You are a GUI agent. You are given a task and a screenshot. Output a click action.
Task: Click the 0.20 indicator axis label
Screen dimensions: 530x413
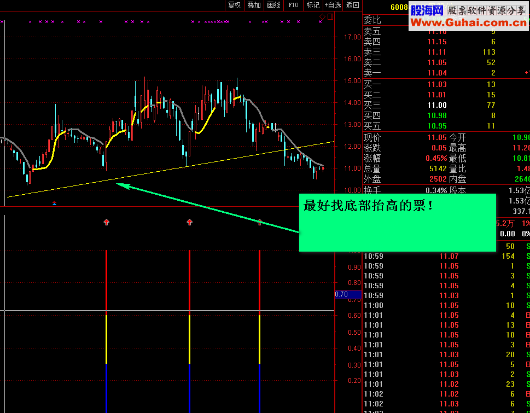click(354, 381)
